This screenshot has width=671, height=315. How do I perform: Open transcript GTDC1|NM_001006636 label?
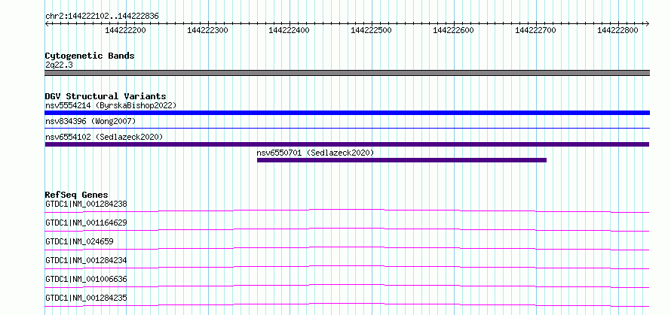[x=87, y=279]
